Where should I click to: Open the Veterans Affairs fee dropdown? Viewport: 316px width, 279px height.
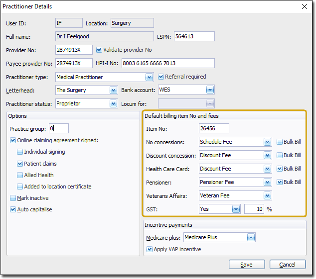click(x=268, y=195)
